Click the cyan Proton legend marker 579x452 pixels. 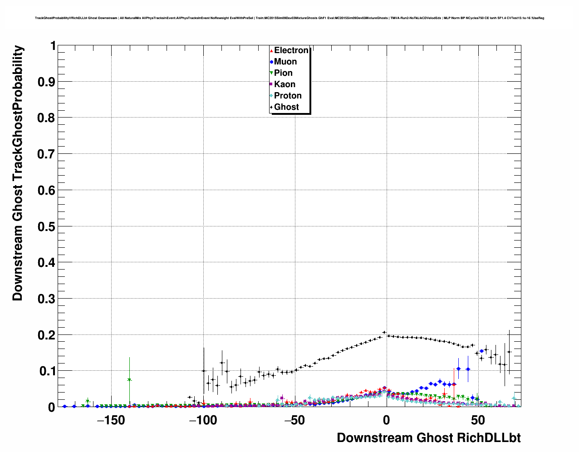271,96
